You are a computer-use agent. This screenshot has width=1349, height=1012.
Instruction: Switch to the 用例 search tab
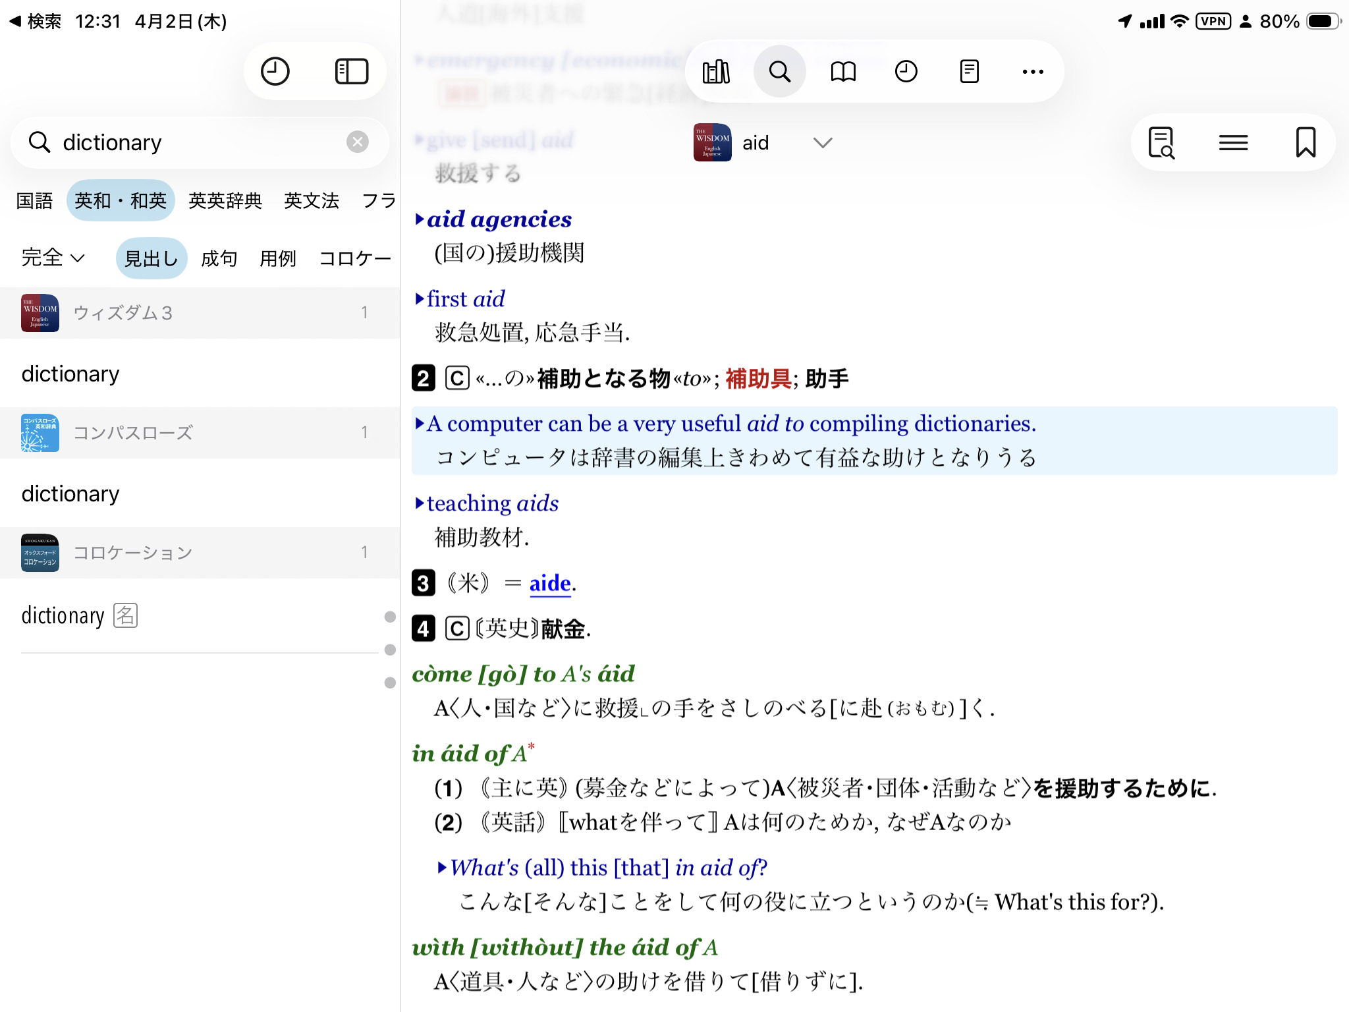point(277,258)
